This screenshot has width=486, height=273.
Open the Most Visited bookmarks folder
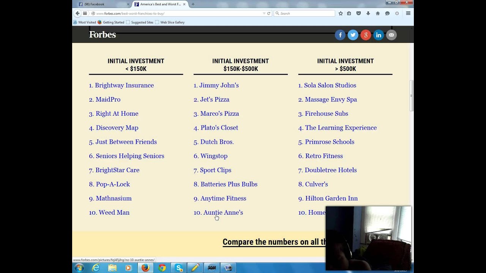click(x=84, y=22)
